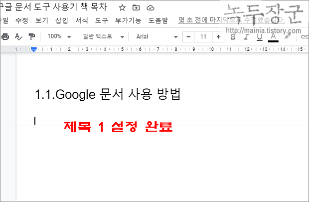Toggle bold formatting

point(233,37)
